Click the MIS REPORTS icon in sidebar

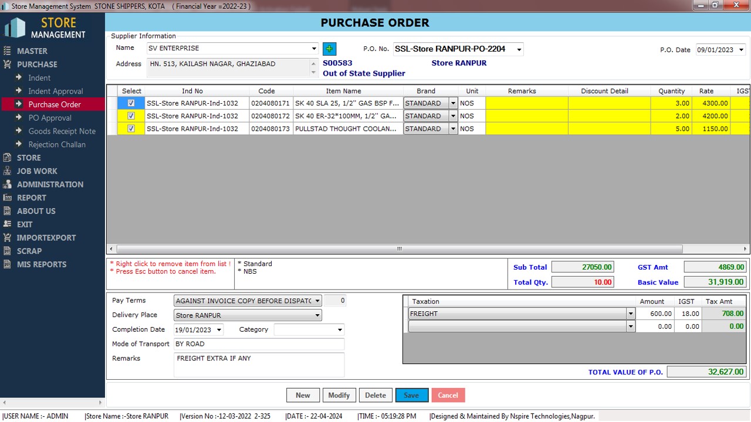coord(7,264)
